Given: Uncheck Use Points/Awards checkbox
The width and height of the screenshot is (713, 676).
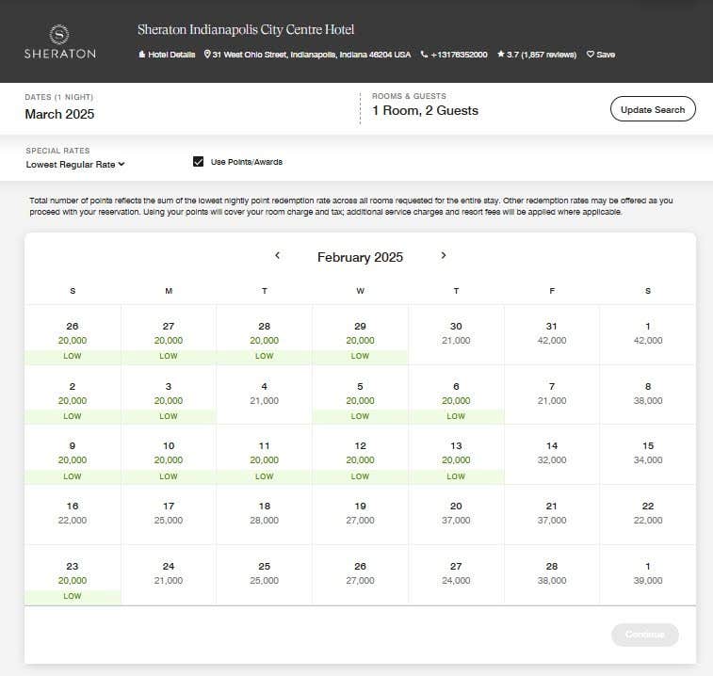Looking at the screenshot, I should (198, 162).
